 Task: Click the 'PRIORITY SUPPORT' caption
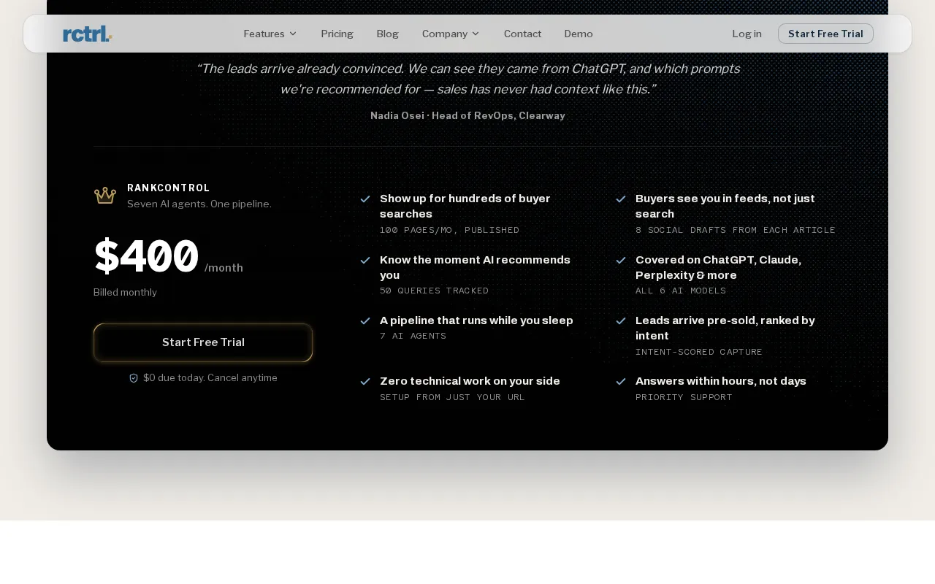(684, 397)
